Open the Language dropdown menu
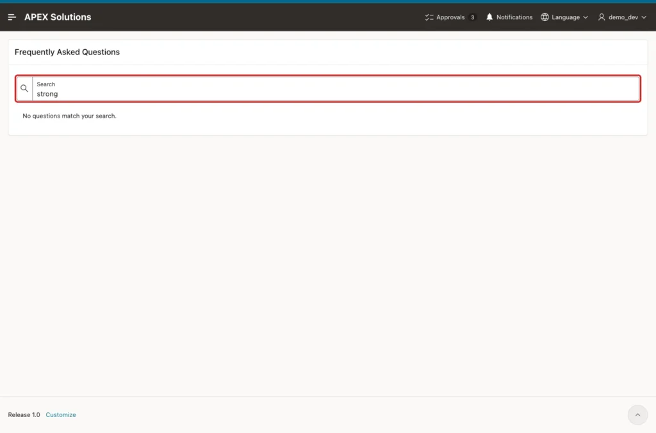 click(x=564, y=17)
